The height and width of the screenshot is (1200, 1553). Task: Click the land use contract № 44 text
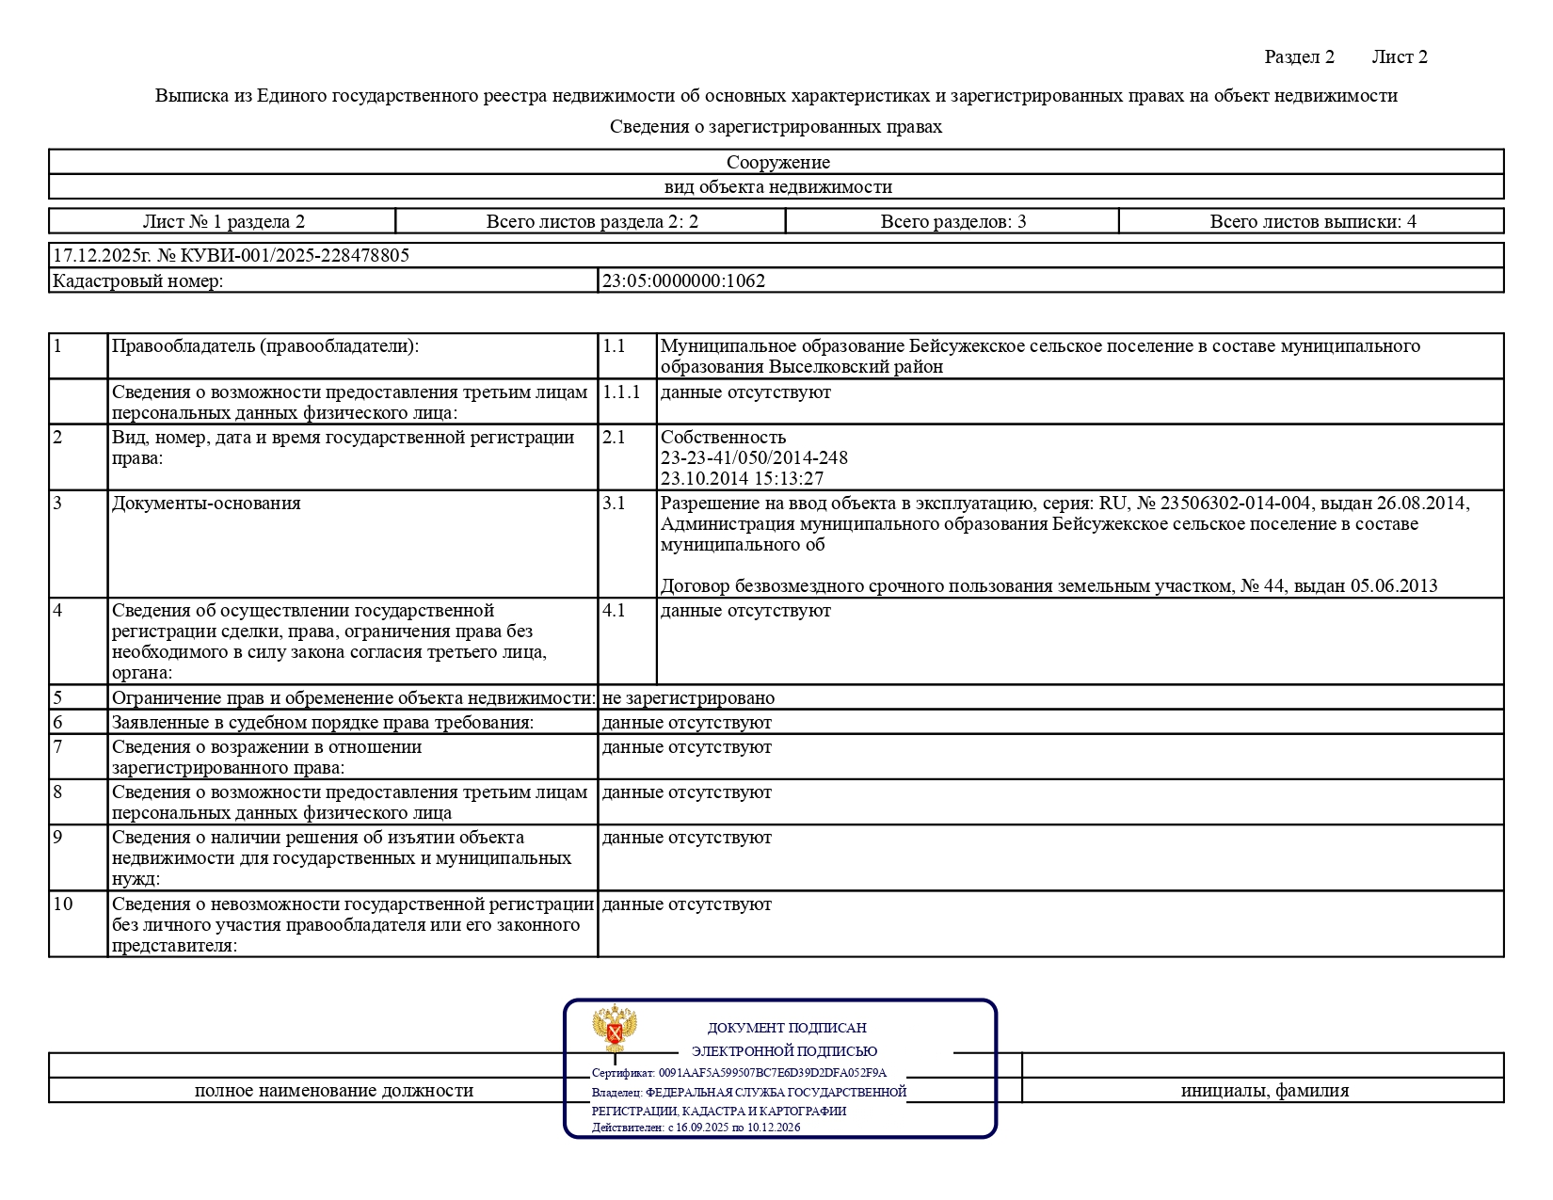1049,585
